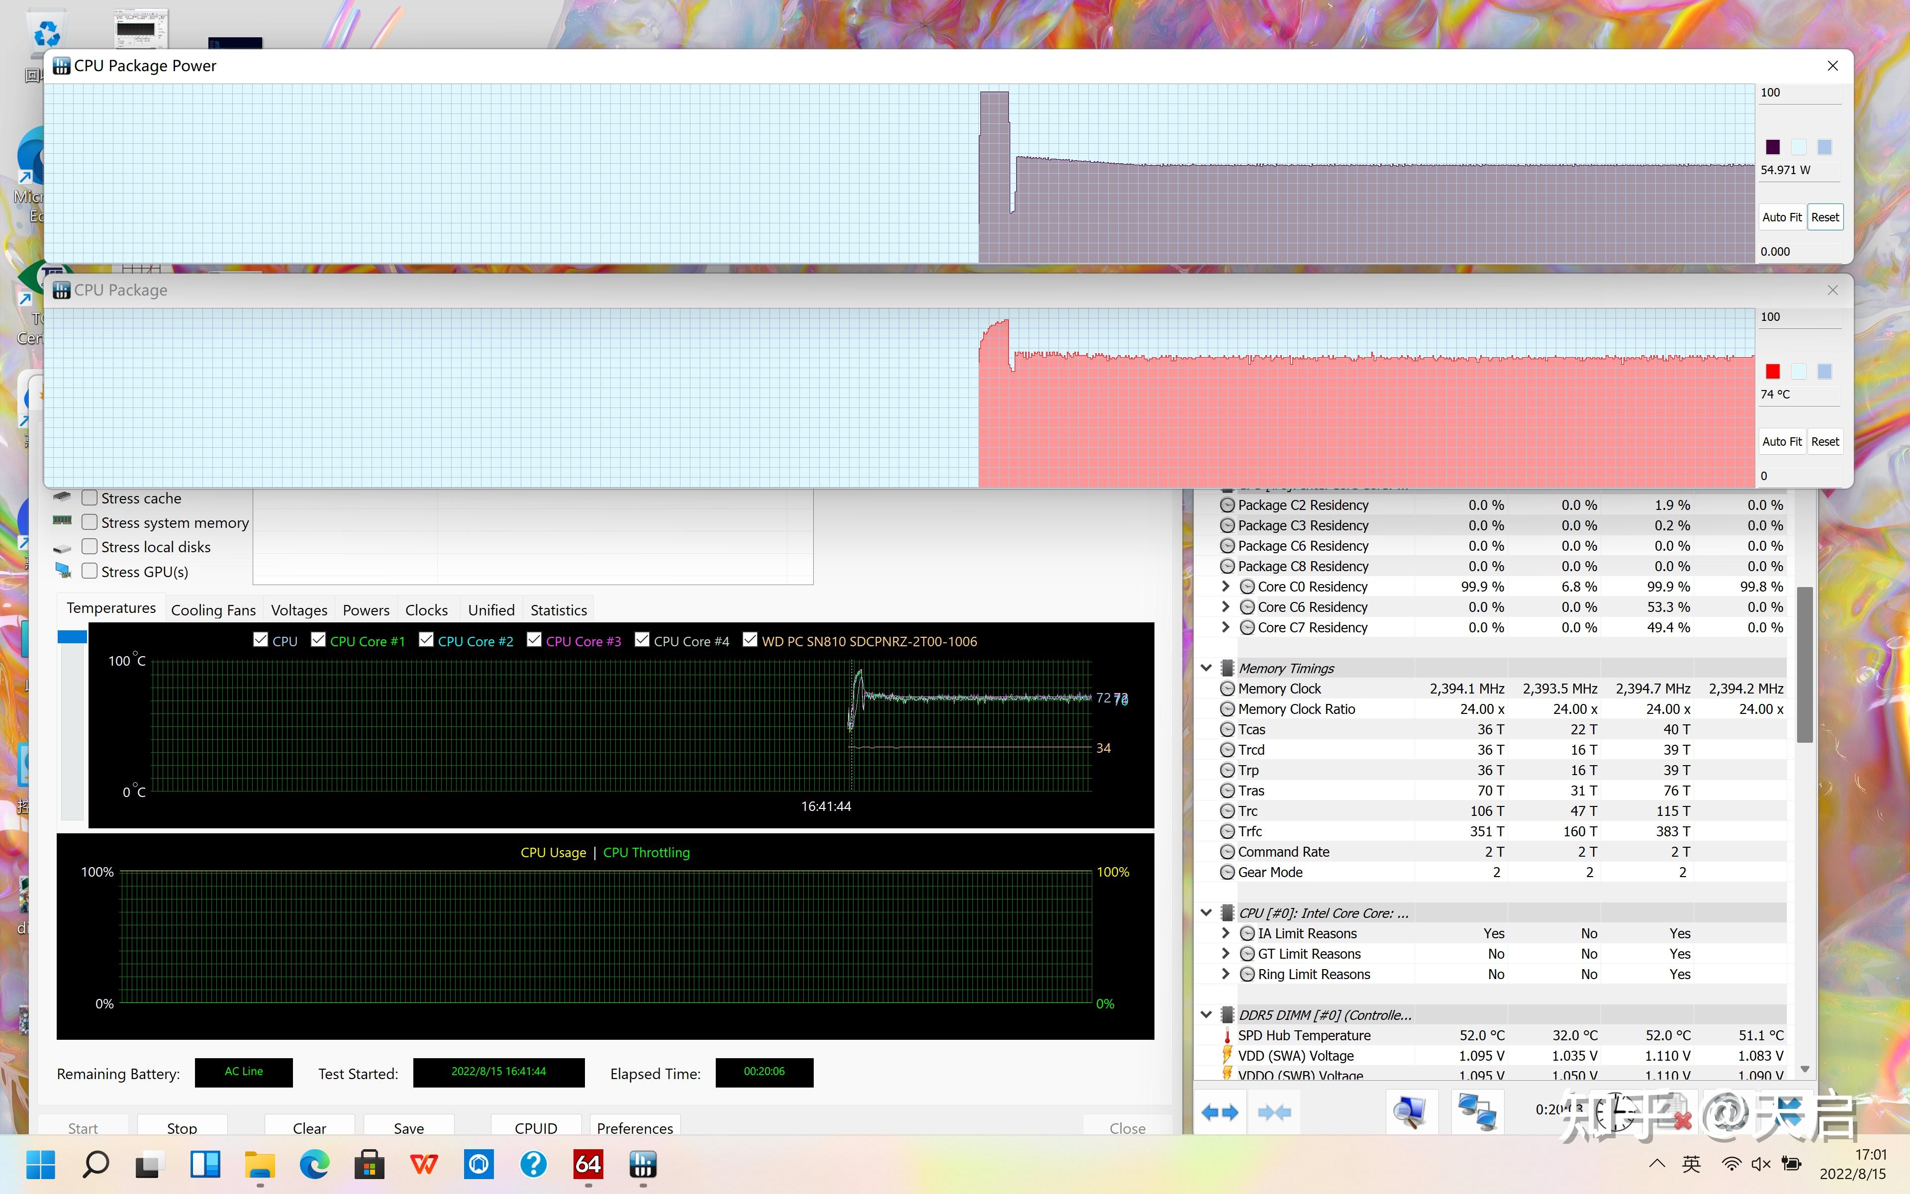Expand IA Limit Reasons row
The height and width of the screenshot is (1194, 1910).
[x=1225, y=933]
